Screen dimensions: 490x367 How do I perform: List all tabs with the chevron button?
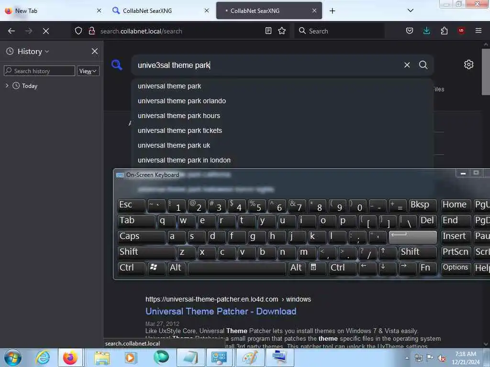[x=411, y=11]
